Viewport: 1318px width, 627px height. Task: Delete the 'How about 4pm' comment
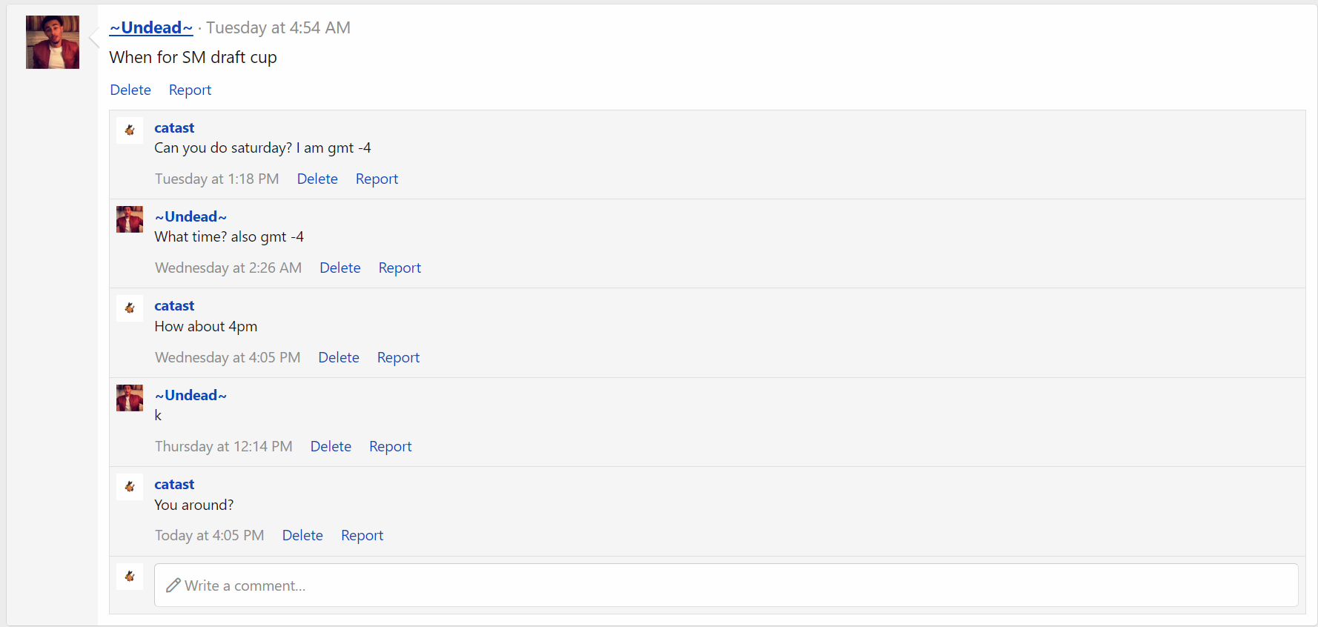[x=339, y=357]
